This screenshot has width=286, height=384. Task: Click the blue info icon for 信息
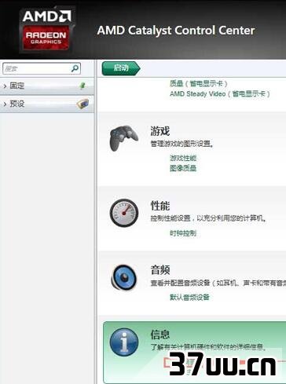tap(124, 342)
